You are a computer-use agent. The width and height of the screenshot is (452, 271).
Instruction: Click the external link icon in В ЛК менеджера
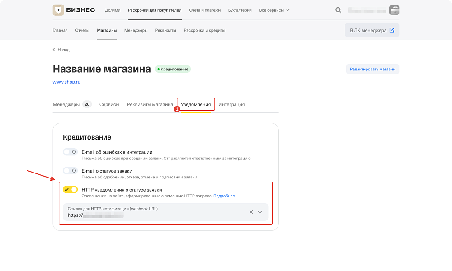pyautogui.click(x=391, y=30)
